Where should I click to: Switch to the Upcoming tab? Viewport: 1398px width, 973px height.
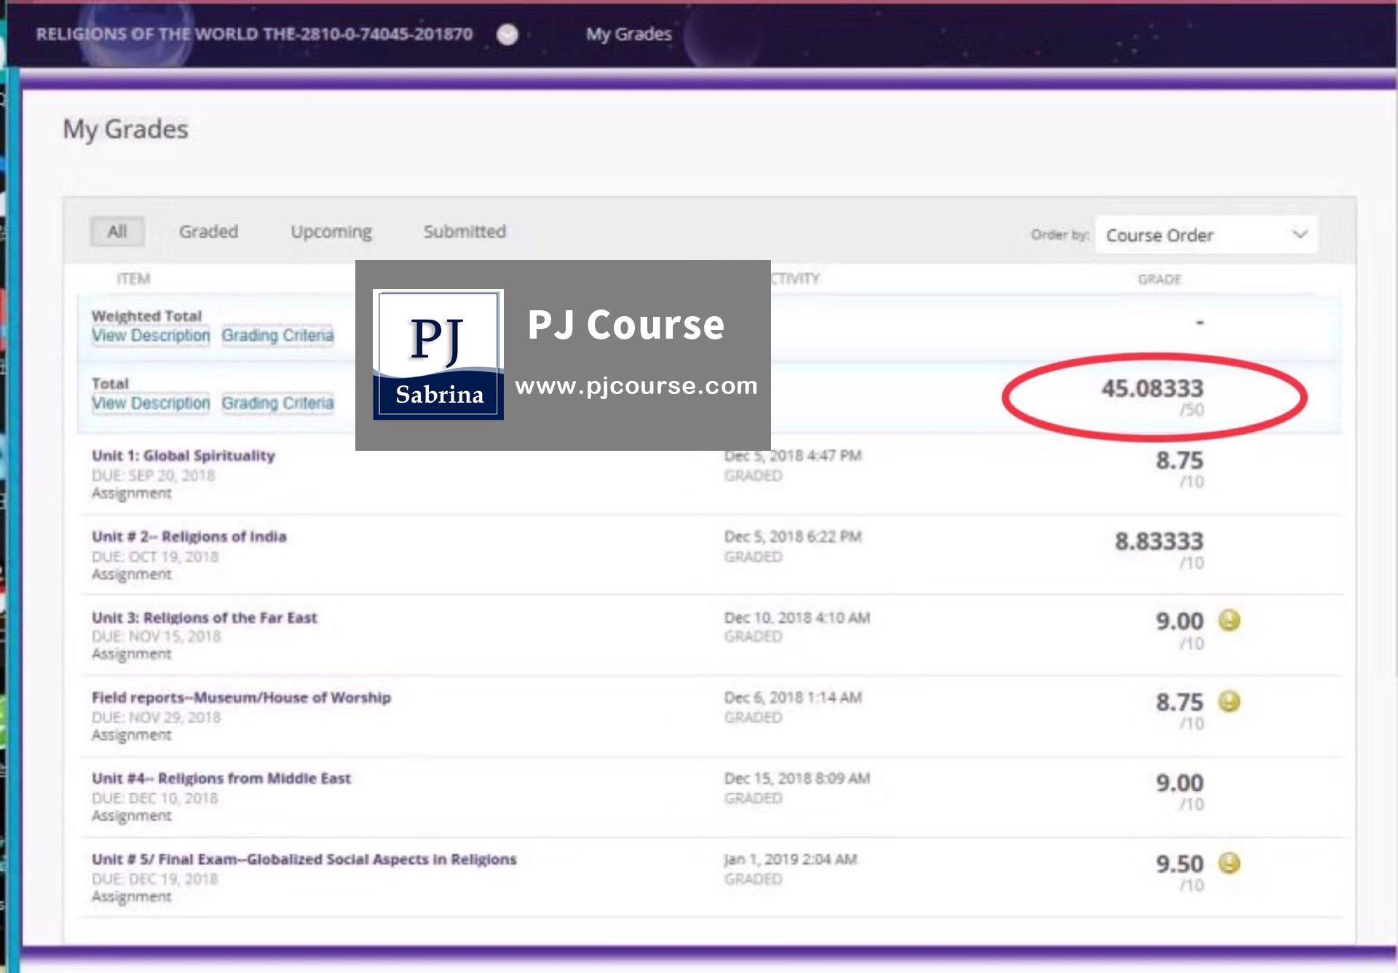click(x=331, y=232)
